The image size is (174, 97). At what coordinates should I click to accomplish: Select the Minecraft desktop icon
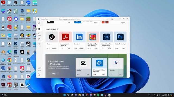point(28,20)
